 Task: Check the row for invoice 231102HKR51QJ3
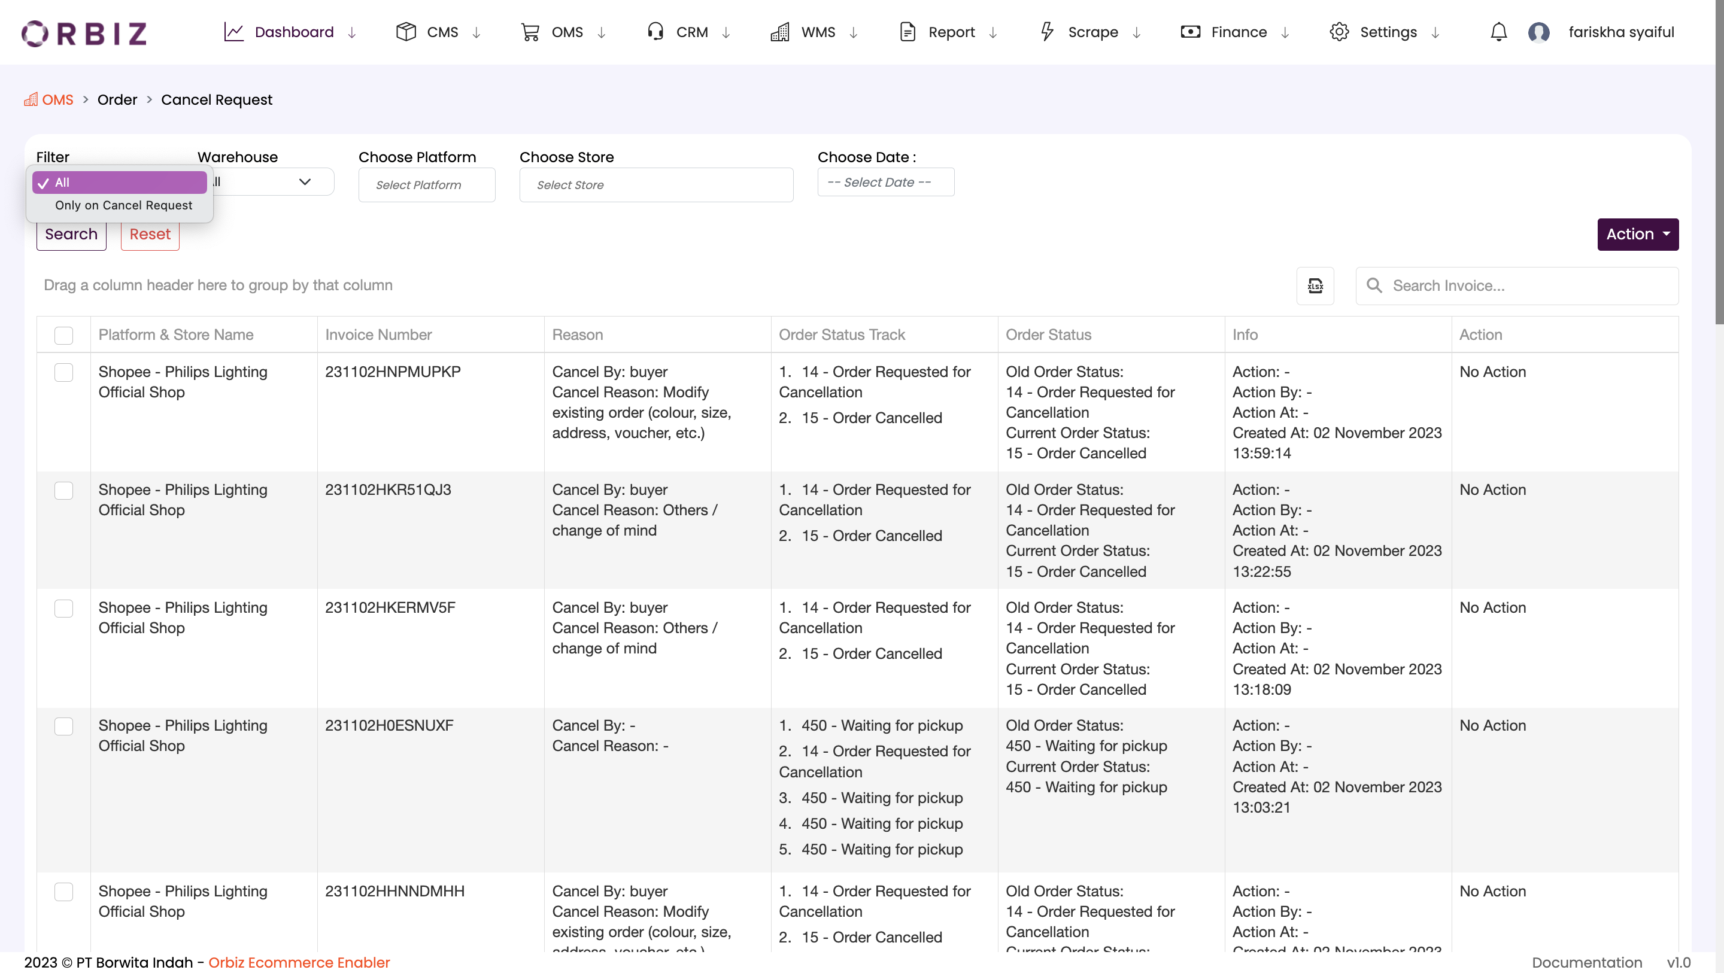pos(63,491)
